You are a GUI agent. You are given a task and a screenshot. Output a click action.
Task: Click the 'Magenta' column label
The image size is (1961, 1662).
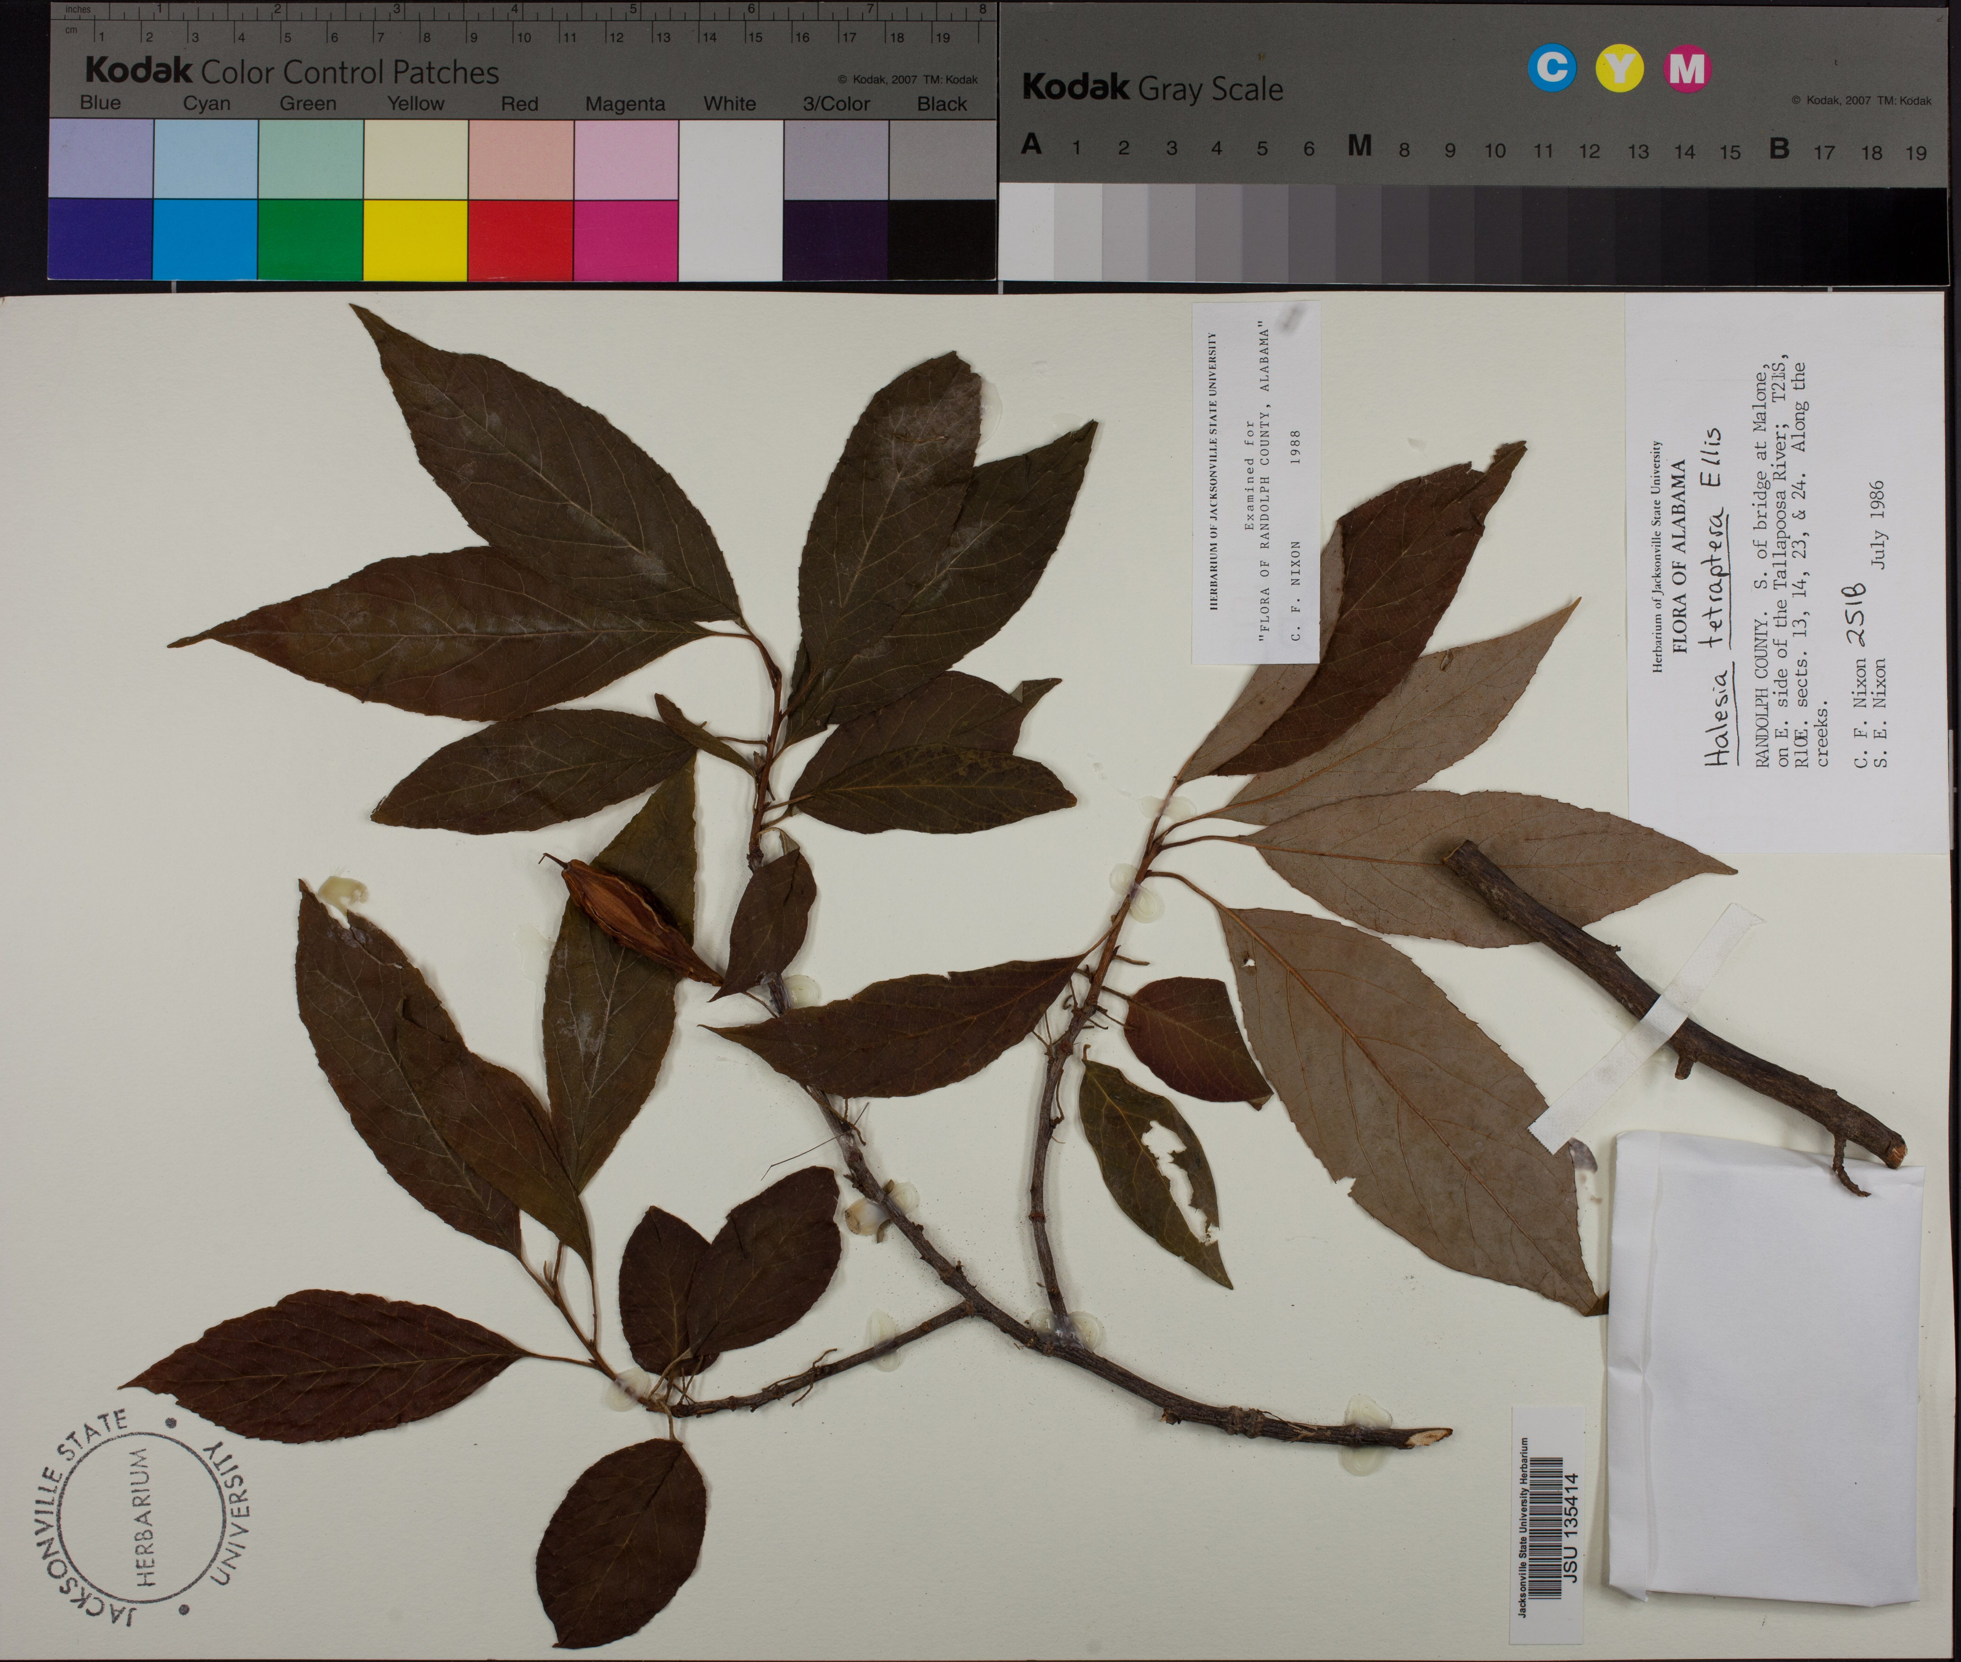click(x=625, y=104)
